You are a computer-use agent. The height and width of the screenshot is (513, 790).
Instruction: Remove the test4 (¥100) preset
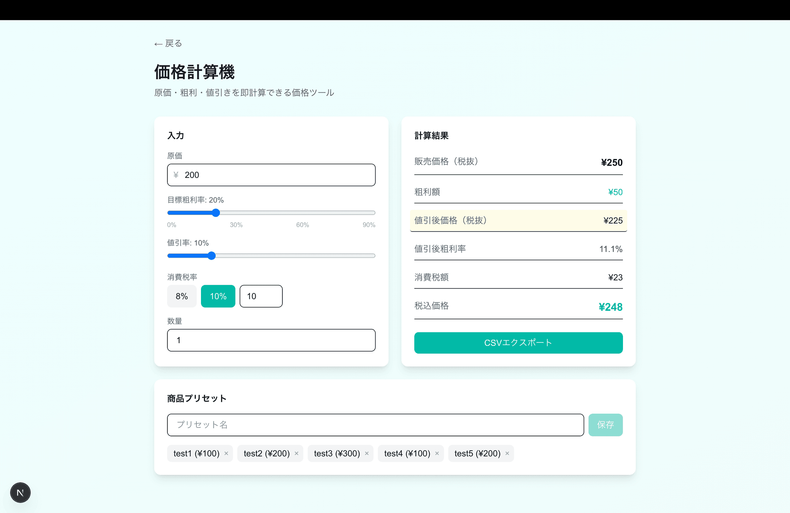(x=437, y=453)
